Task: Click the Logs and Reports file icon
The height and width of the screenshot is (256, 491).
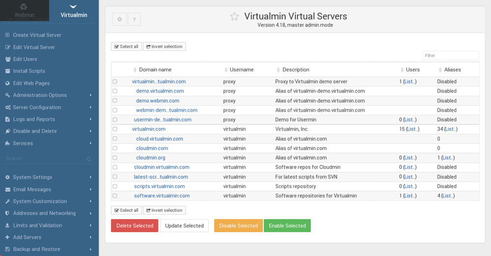Action: tap(7, 119)
